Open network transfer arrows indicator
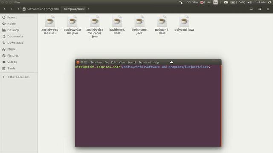 point(181,3)
